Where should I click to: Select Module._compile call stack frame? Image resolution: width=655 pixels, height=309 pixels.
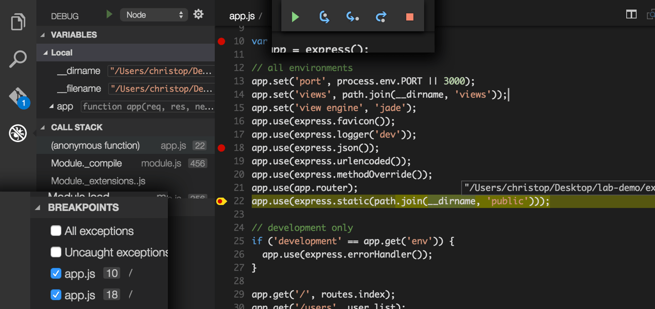coord(87,163)
